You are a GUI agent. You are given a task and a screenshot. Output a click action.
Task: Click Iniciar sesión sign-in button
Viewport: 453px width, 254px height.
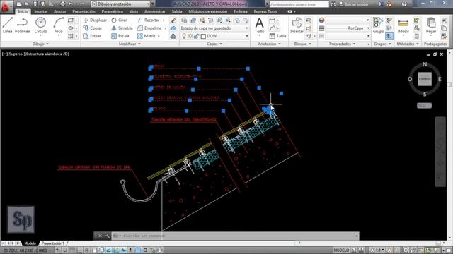(x=357, y=4)
